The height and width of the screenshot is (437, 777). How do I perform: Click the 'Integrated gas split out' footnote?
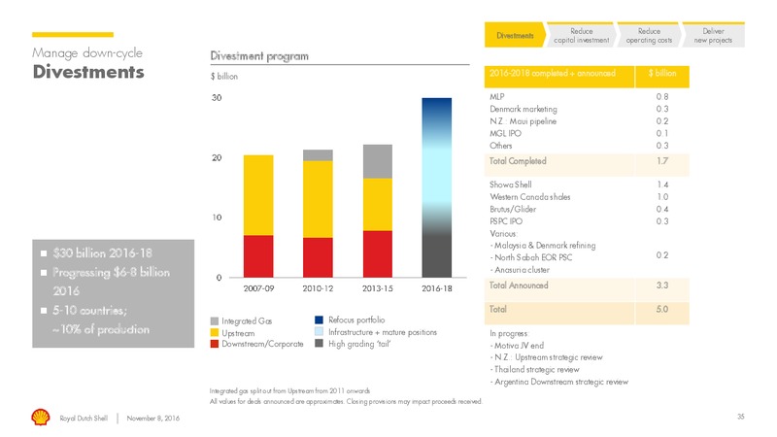click(289, 391)
